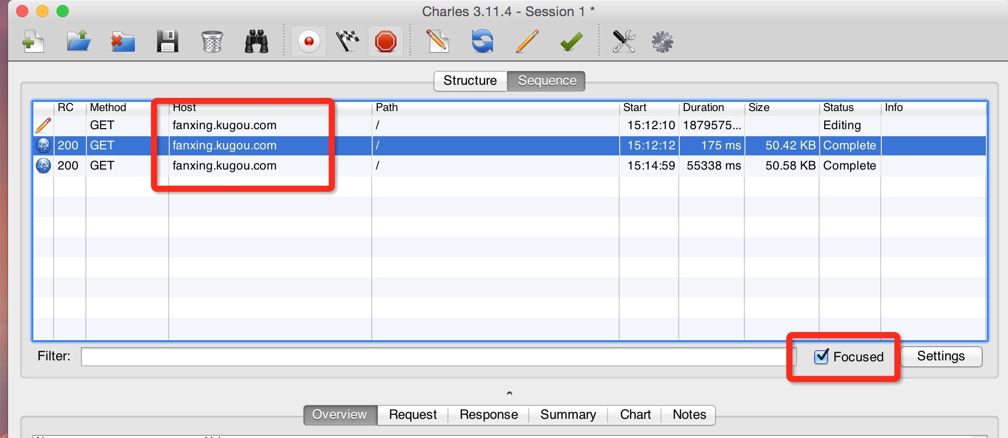Uncheck the Focused checkbox
This screenshot has height=438, width=1008.
point(822,356)
